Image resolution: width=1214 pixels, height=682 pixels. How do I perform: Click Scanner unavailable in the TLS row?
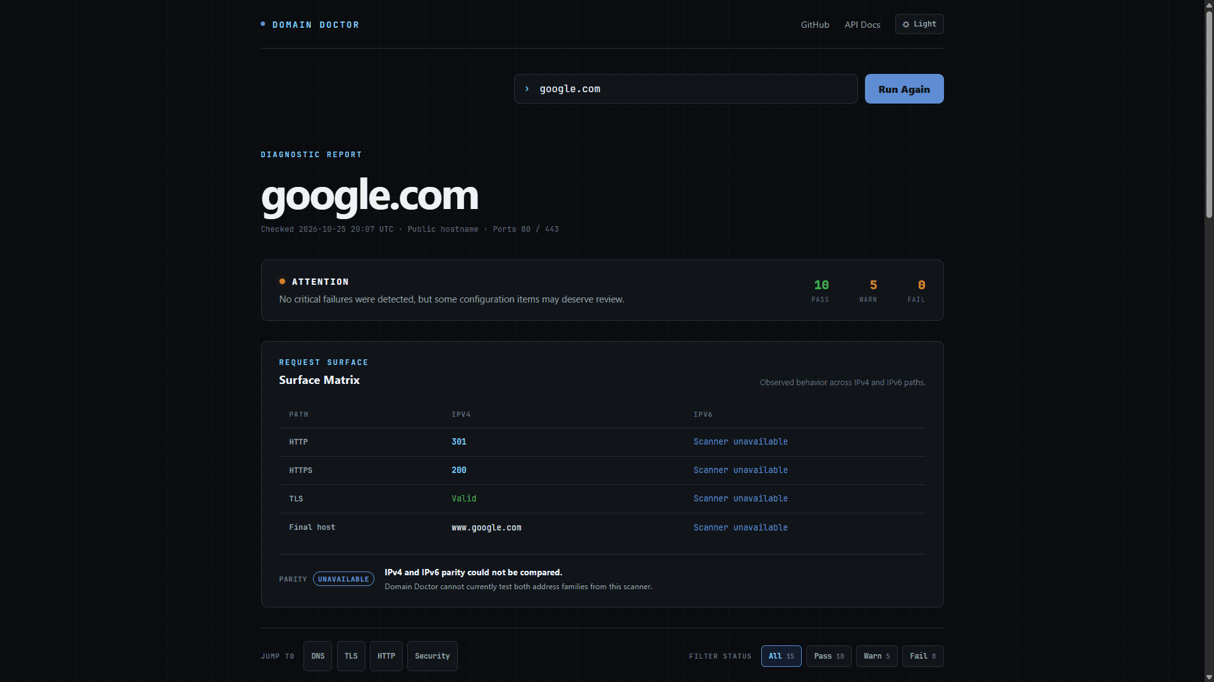coord(740,499)
